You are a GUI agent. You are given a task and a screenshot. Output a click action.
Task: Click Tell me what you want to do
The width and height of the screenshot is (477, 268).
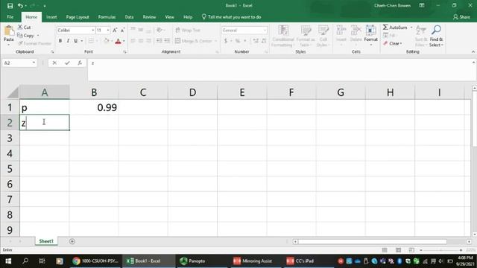pyautogui.click(x=231, y=17)
